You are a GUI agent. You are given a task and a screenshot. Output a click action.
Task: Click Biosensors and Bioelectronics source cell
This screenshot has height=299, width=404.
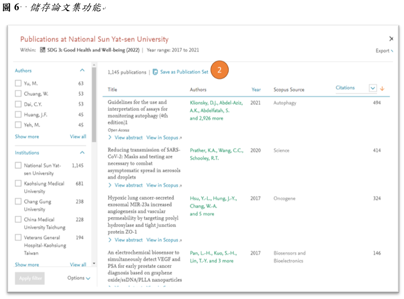click(289, 257)
